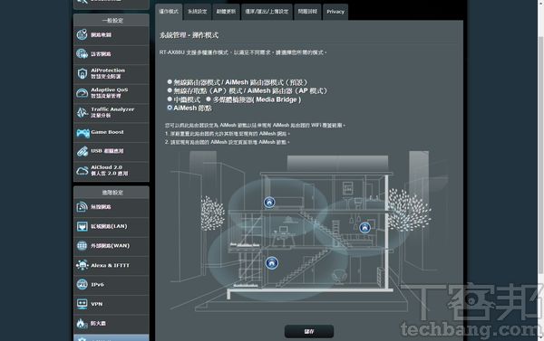544x341 pixels.
Task: Switch to the Privacy tab
Action: click(x=335, y=12)
